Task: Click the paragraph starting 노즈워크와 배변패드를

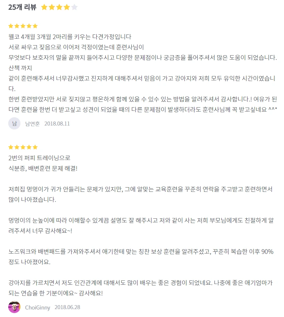Action: click(141, 257)
